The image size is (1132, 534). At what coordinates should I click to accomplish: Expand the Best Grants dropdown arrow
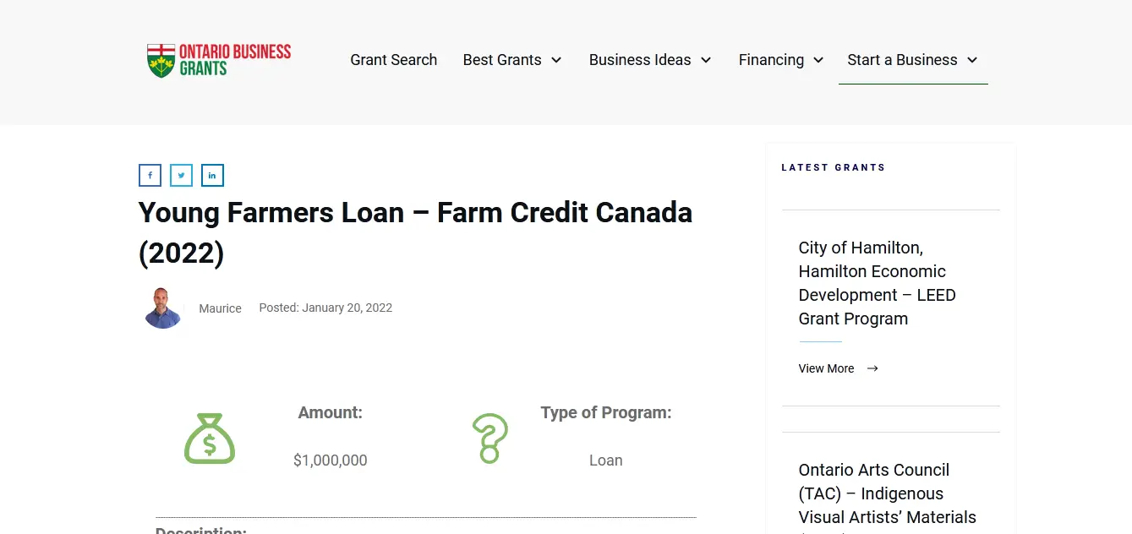pyautogui.click(x=556, y=60)
